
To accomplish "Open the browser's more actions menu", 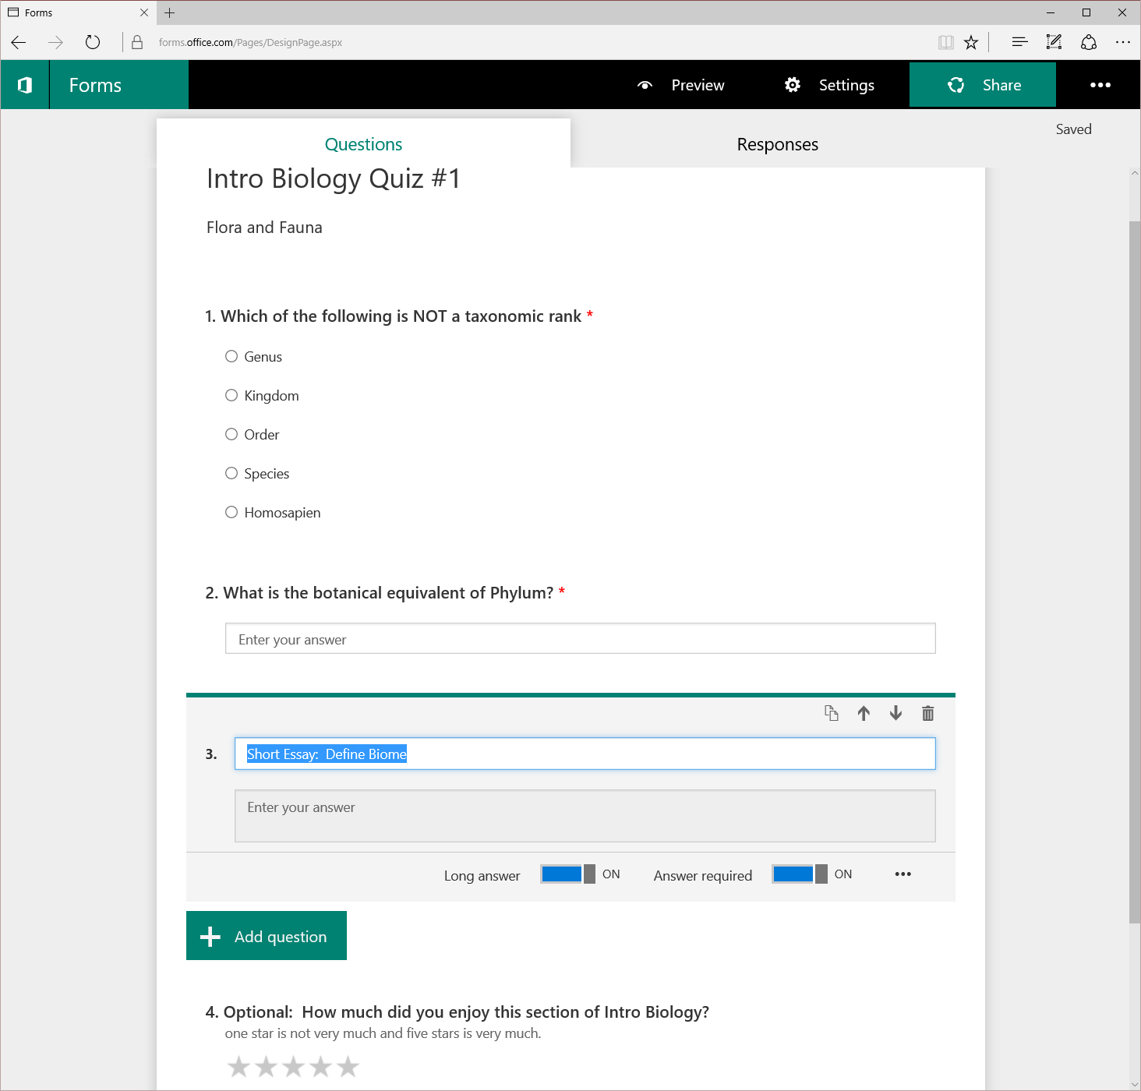I will click(1122, 43).
